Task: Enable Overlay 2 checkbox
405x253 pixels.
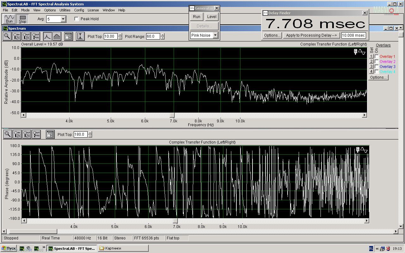Action: [x=377, y=62]
